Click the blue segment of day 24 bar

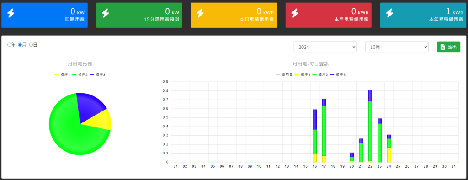click(389, 137)
